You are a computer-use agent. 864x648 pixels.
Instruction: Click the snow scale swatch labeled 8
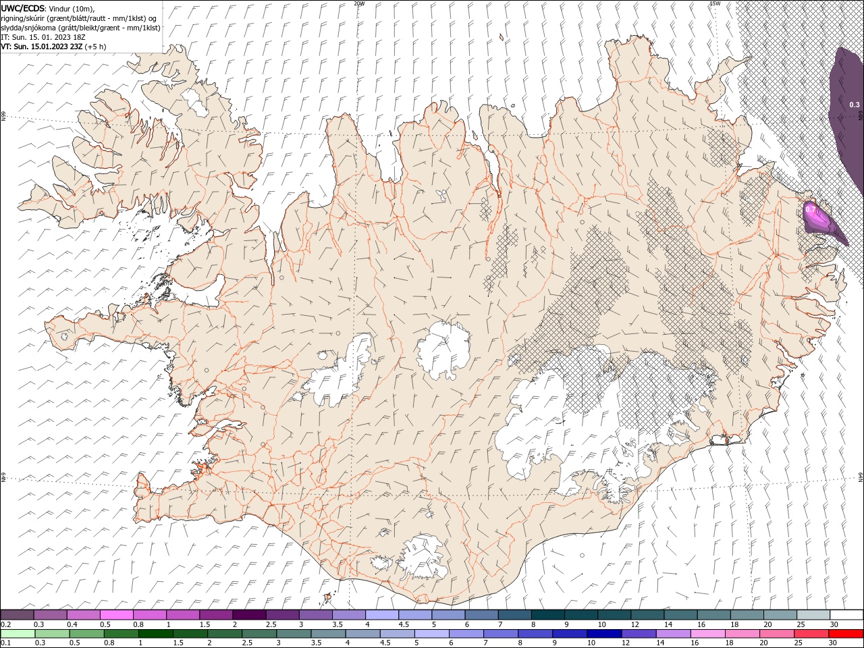(x=548, y=615)
